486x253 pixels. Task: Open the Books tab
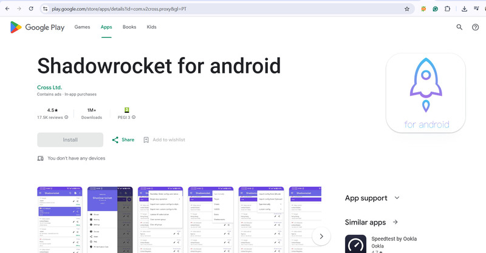(129, 27)
